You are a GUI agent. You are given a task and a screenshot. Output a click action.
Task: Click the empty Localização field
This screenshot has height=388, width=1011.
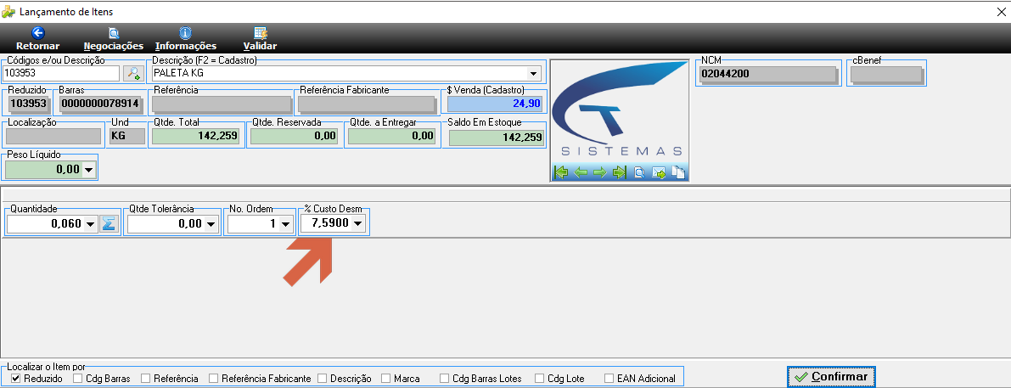tap(53, 136)
